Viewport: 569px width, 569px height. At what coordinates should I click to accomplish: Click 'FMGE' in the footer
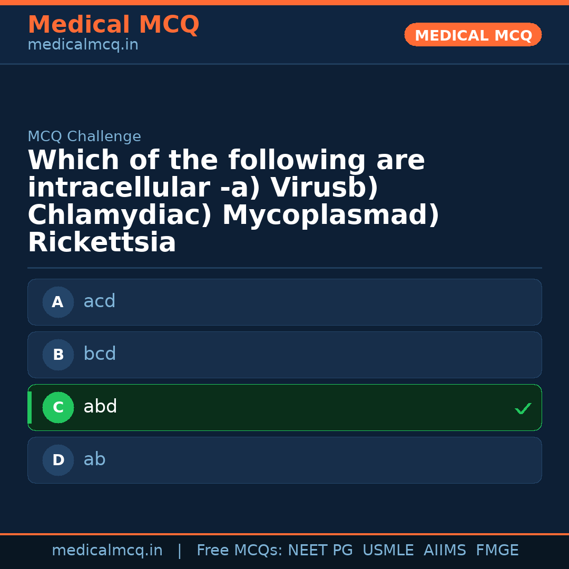(x=497, y=551)
